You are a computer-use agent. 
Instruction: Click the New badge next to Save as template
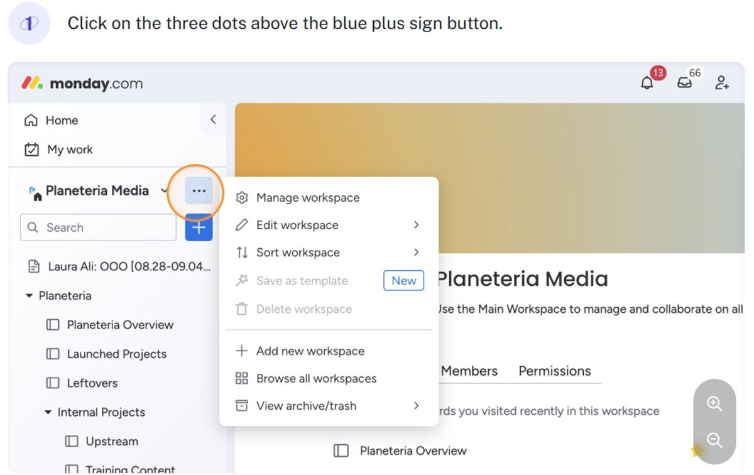(x=403, y=281)
